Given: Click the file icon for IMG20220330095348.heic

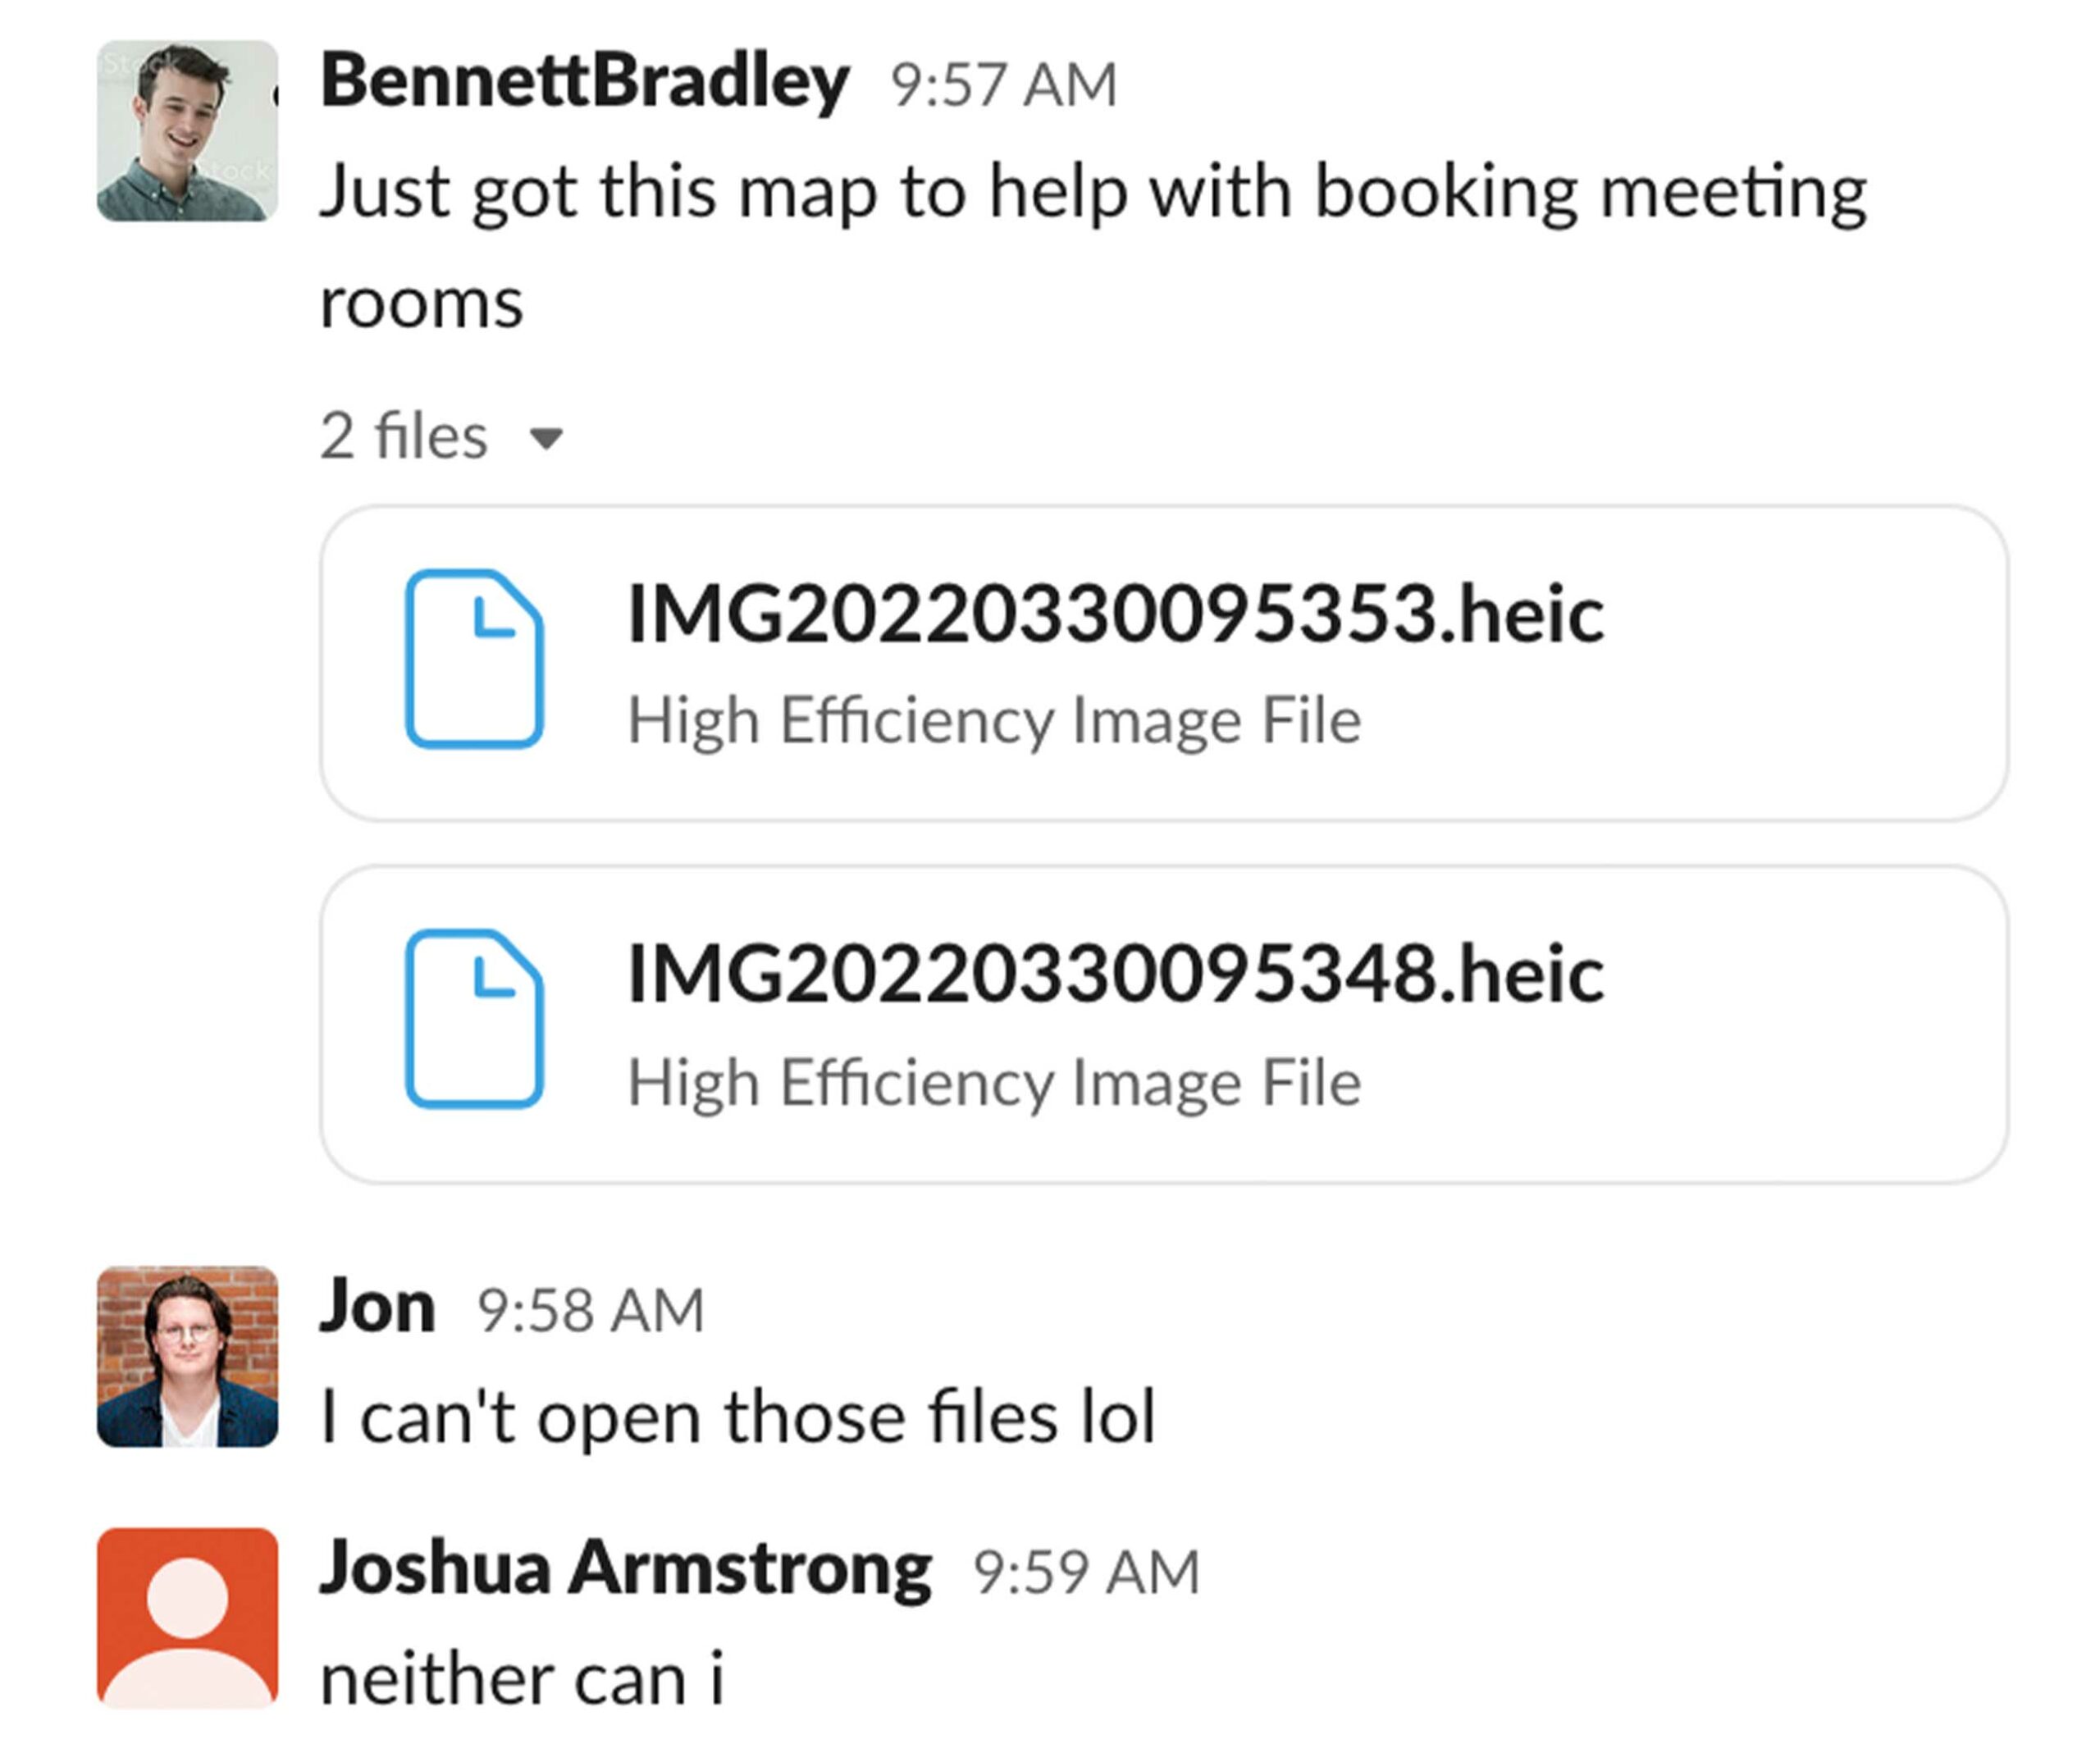Looking at the screenshot, I should (x=474, y=1018).
